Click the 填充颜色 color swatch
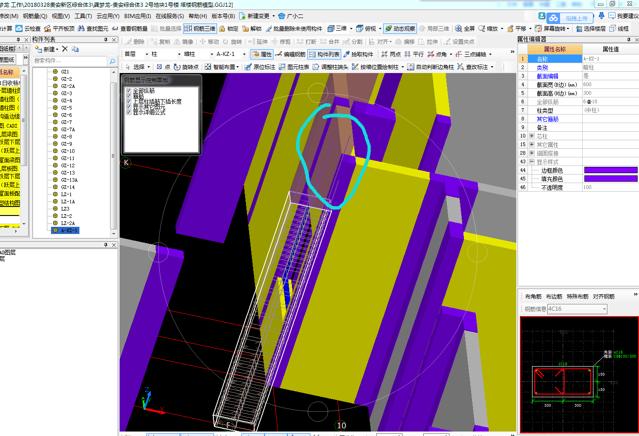This screenshot has width=639, height=436. click(611, 179)
